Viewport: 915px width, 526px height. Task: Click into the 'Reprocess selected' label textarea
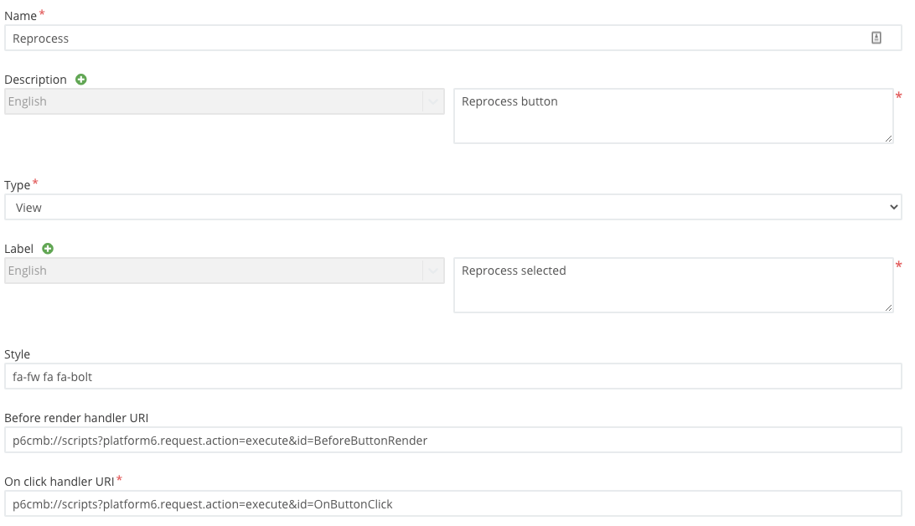(670, 285)
